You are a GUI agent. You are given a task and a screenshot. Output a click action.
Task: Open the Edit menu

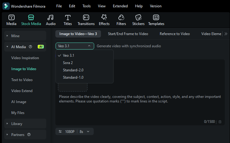pos(72,6)
